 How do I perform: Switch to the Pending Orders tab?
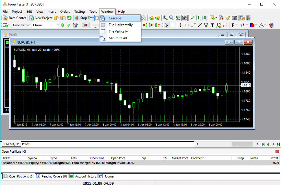pos(52,176)
